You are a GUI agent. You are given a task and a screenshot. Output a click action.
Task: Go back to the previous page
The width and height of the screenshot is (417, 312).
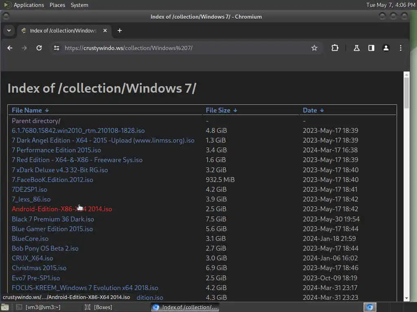10,48
